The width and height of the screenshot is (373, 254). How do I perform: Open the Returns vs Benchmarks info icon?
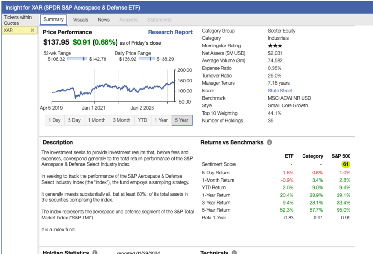click(x=269, y=142)
